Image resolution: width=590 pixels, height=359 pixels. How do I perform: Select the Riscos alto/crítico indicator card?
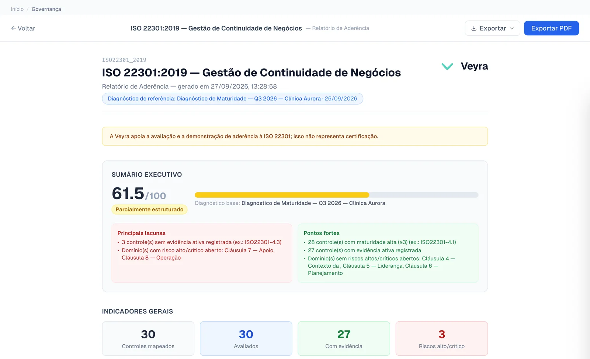(x=442, y=339)
